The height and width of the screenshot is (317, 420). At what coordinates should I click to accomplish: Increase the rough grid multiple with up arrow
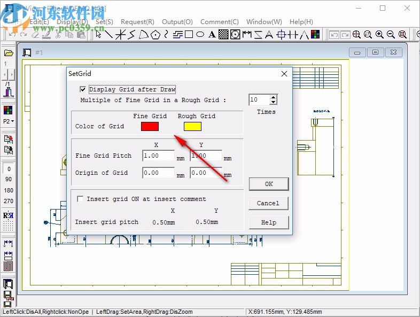[273, 97]
